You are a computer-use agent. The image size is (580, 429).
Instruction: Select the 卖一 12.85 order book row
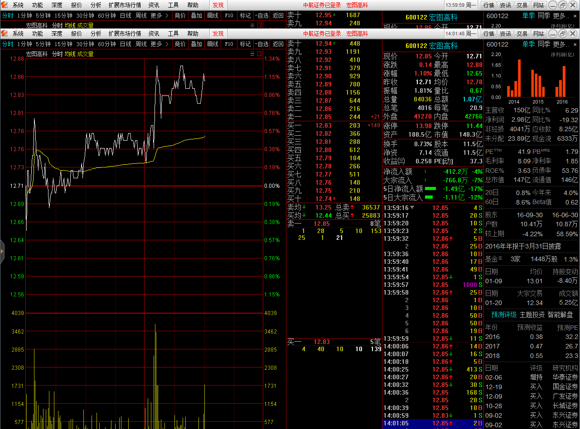(x=334, y=117)
